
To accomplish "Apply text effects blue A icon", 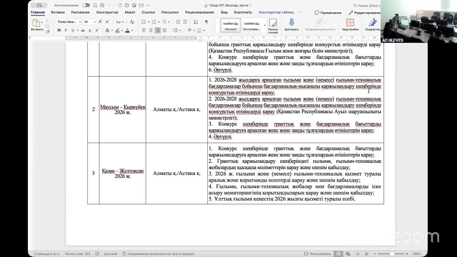I will point(107,30).
